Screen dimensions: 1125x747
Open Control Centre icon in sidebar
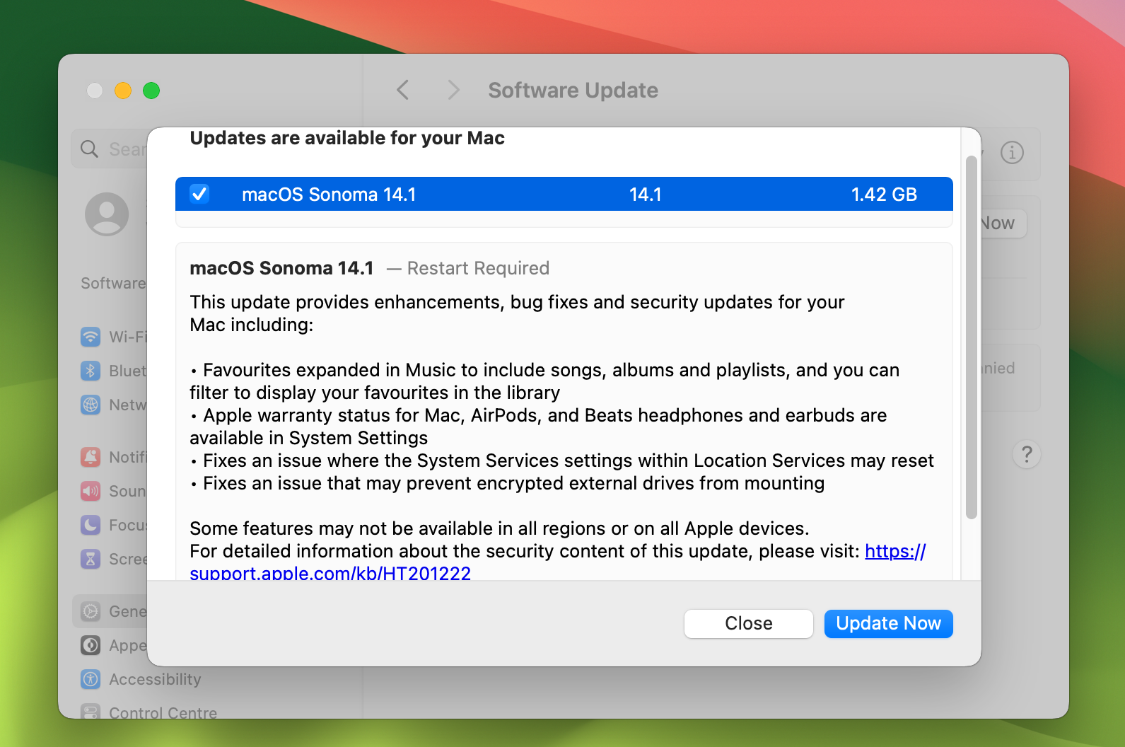click(91, 712)
